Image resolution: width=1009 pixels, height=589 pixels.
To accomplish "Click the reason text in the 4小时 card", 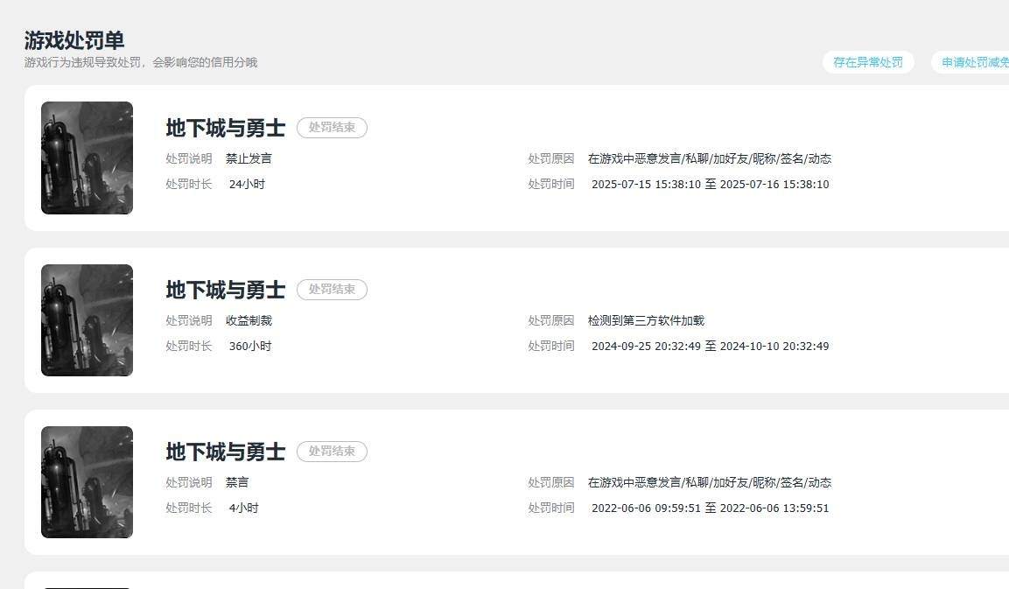I will [710, 482].
